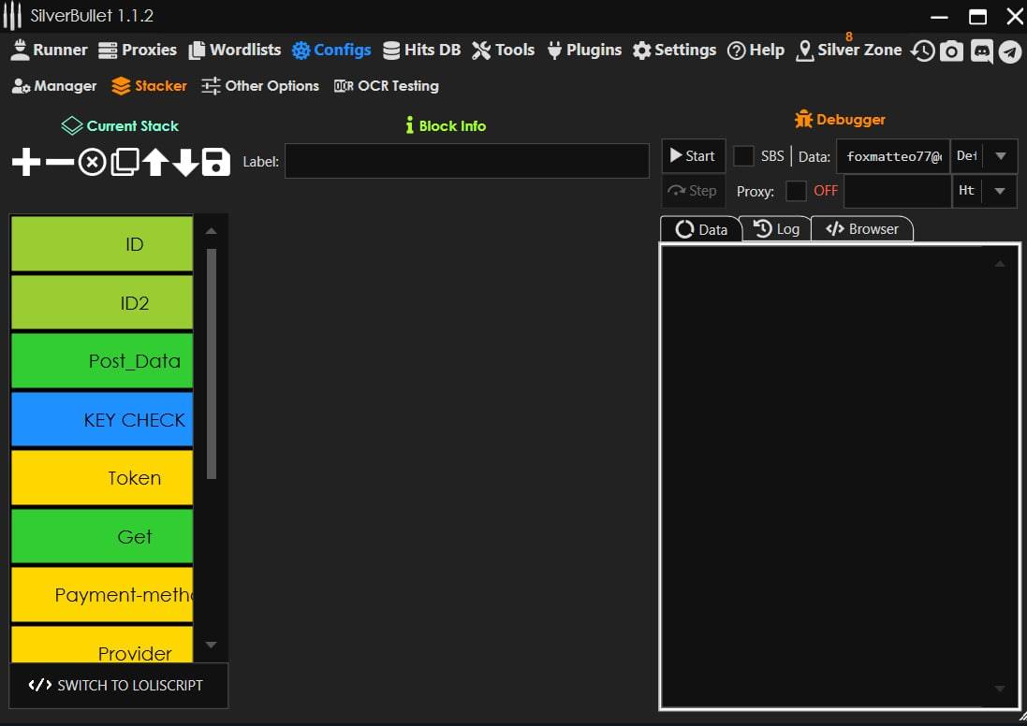
Task: Open Silver Zone section
Action: pyautogui.click(x=849, y=50)
